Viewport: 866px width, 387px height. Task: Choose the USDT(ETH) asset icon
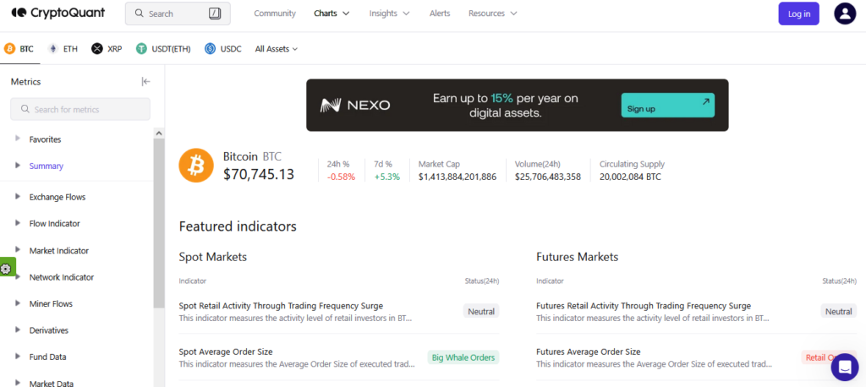pos(141,49)
